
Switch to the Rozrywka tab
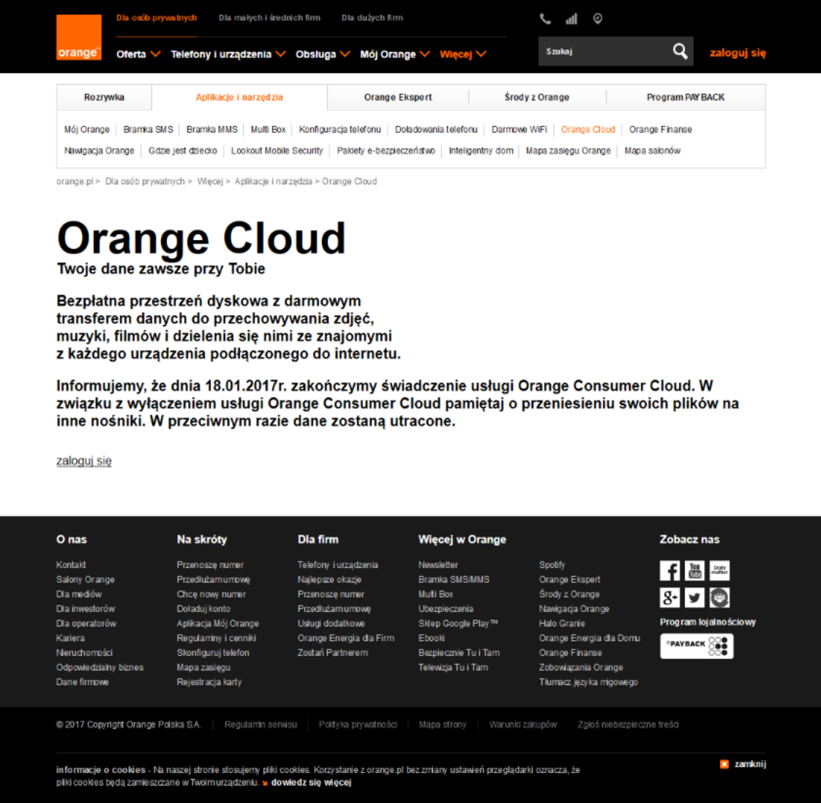click(104, 97)
